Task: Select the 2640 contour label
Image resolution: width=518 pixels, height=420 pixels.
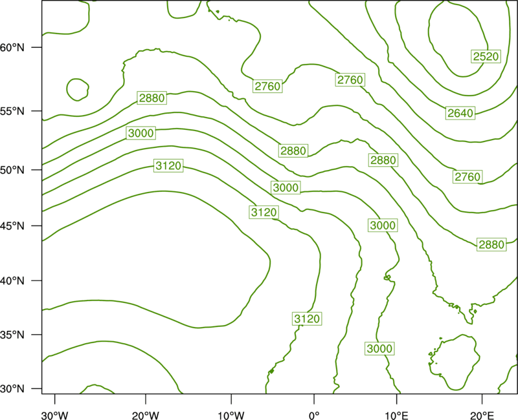Action: click(x=460, y=113)
